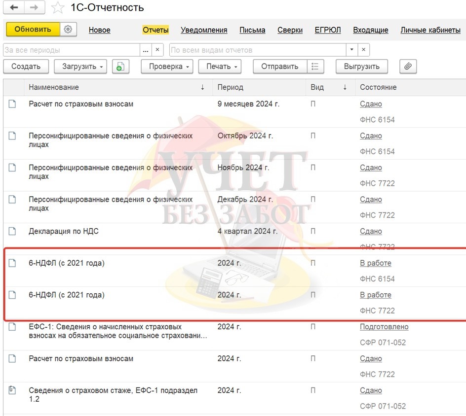
Task: Open Сдано status of Октябрь 2024 report
Action: tap(371, 136)
